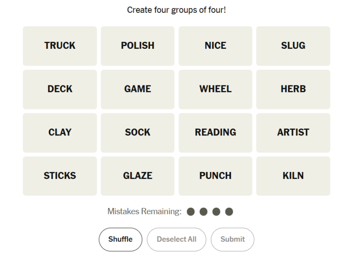Click the first Mistakes Remaining dot
The image size is (352, 263).
click(191, 212)
